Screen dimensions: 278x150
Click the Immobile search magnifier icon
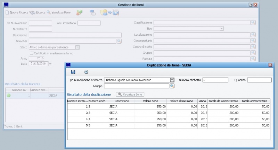(x=119, y=41)
